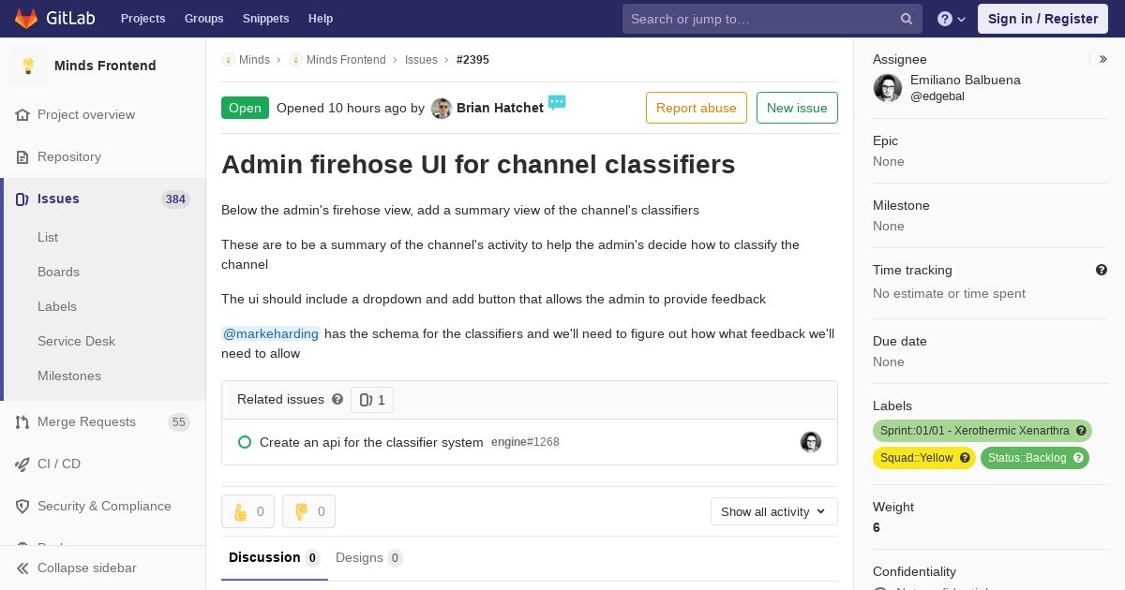The width and height of the screenshot is (1125, 590).
Task: Click the first contribution chat-bubble badge
Action: [x=557, y=102]
